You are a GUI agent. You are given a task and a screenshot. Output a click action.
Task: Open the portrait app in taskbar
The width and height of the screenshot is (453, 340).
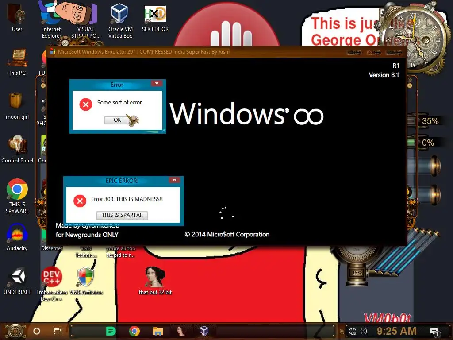(181, 331)
